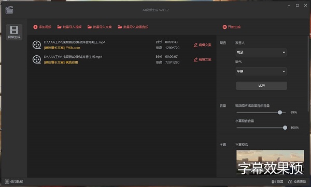Click resolution value 720*1280

(x=172, y=63)
